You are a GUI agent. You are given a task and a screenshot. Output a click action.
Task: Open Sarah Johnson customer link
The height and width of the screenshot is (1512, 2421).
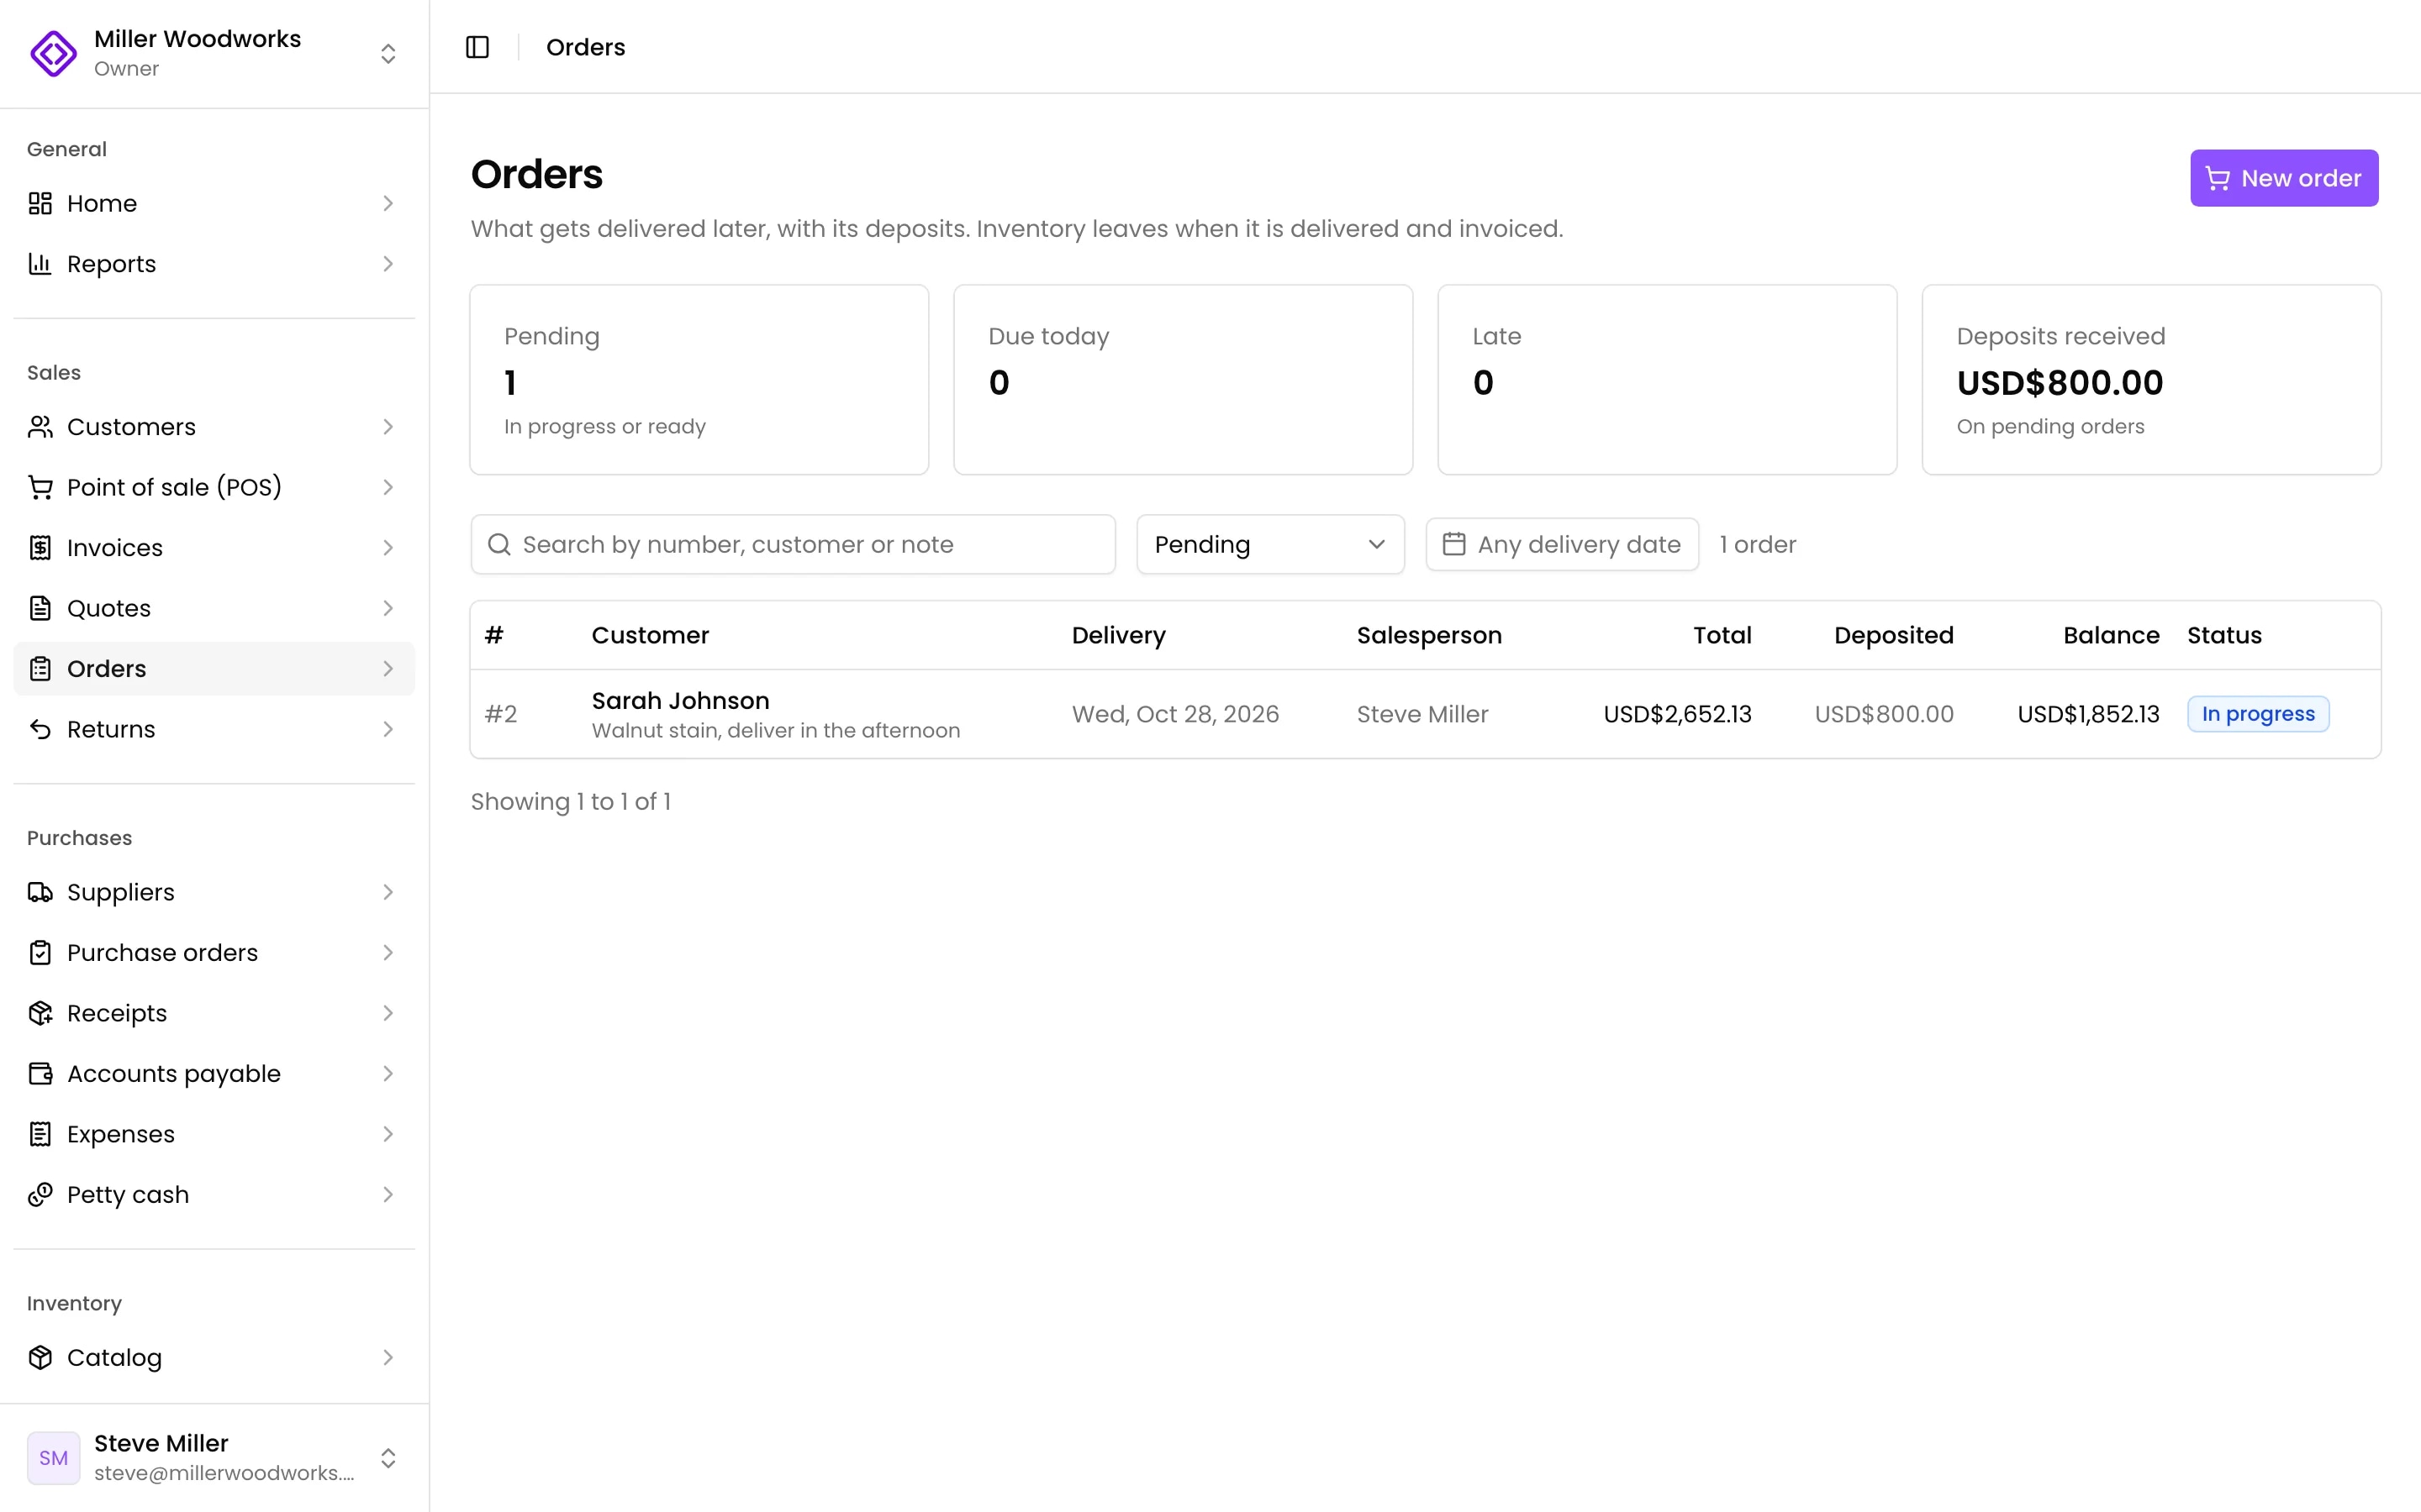coord(680,700)
